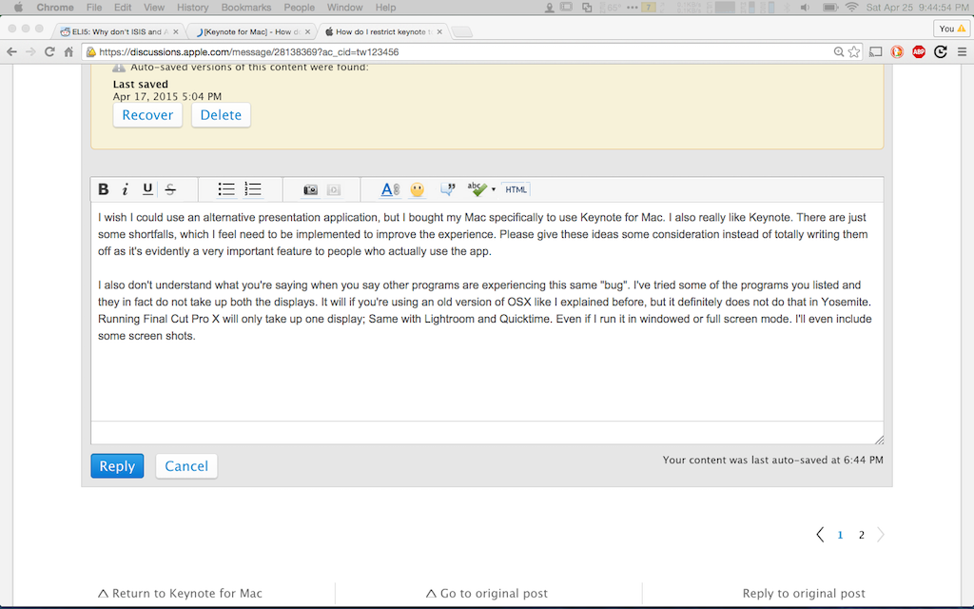Submit the post with Reply button

pyautogui.click(x=117, y=466)
